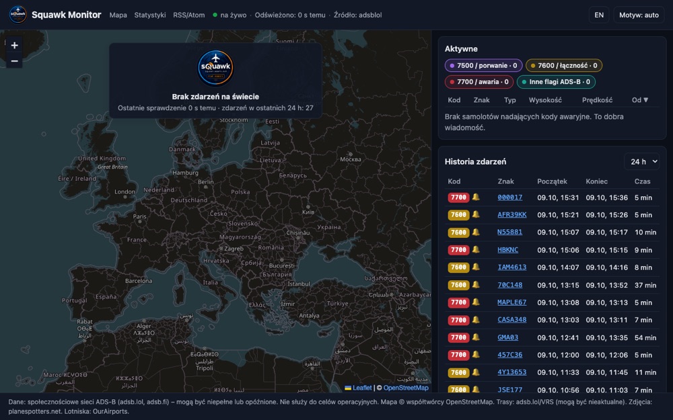Click the 37 min duration in 70C148 row
673x420 pixels.
tap(645, 285)
